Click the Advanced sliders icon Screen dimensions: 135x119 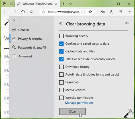[x=14, y=56]
